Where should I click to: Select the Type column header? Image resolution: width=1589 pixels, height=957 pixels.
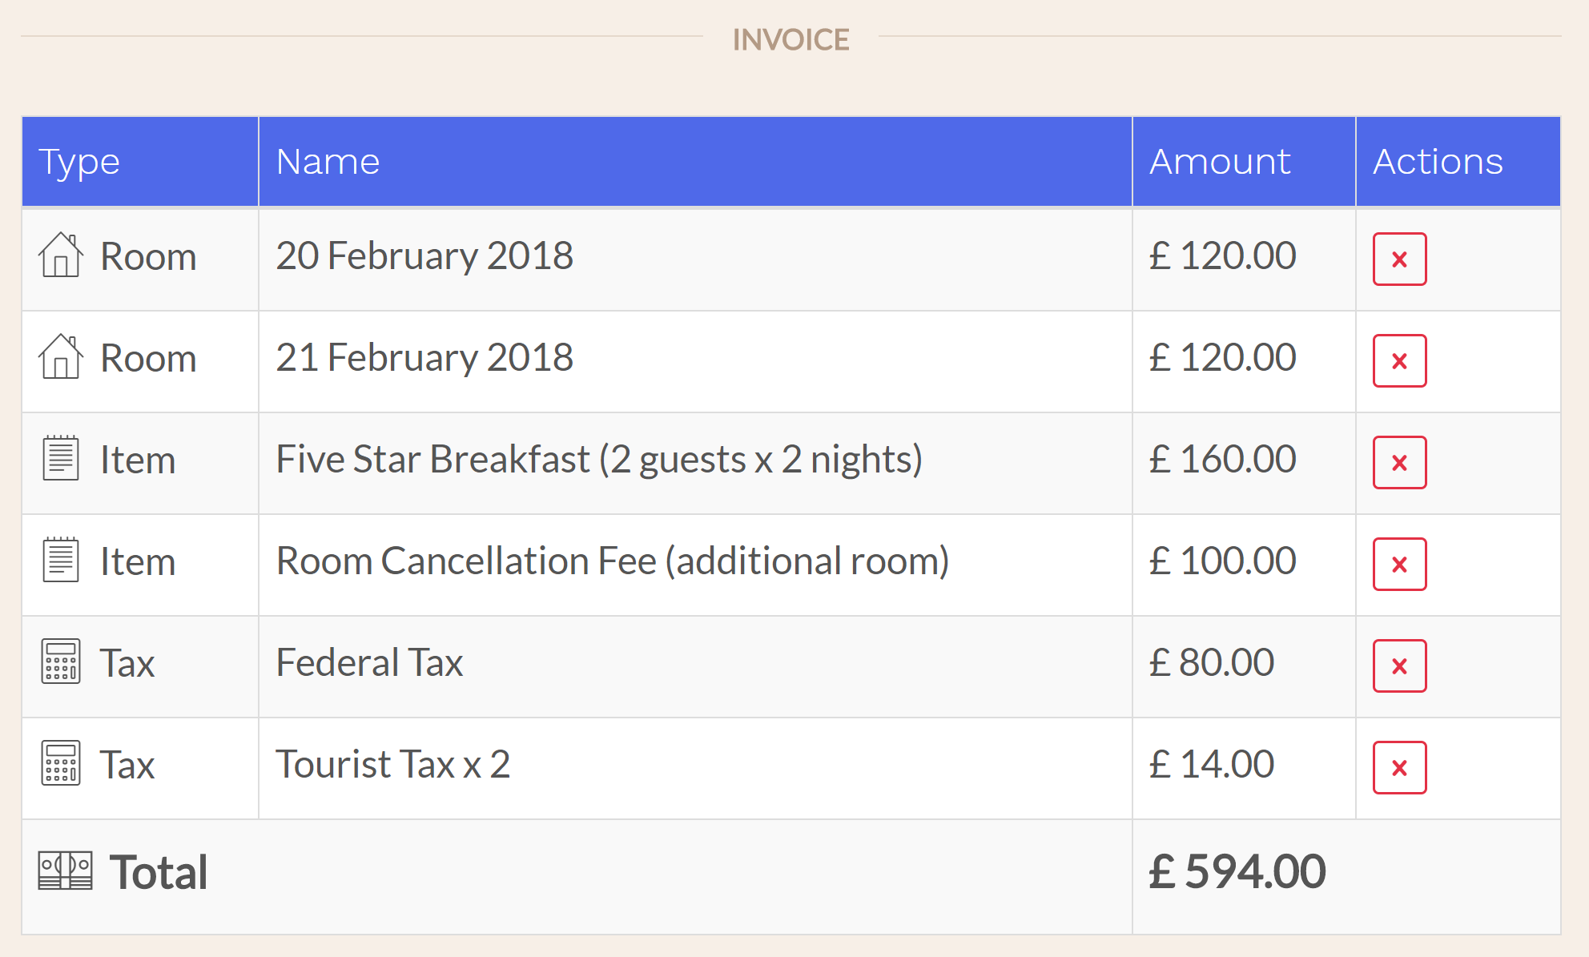(140, 162)
